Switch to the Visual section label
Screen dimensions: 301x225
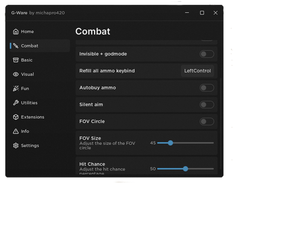pos(28,74)
